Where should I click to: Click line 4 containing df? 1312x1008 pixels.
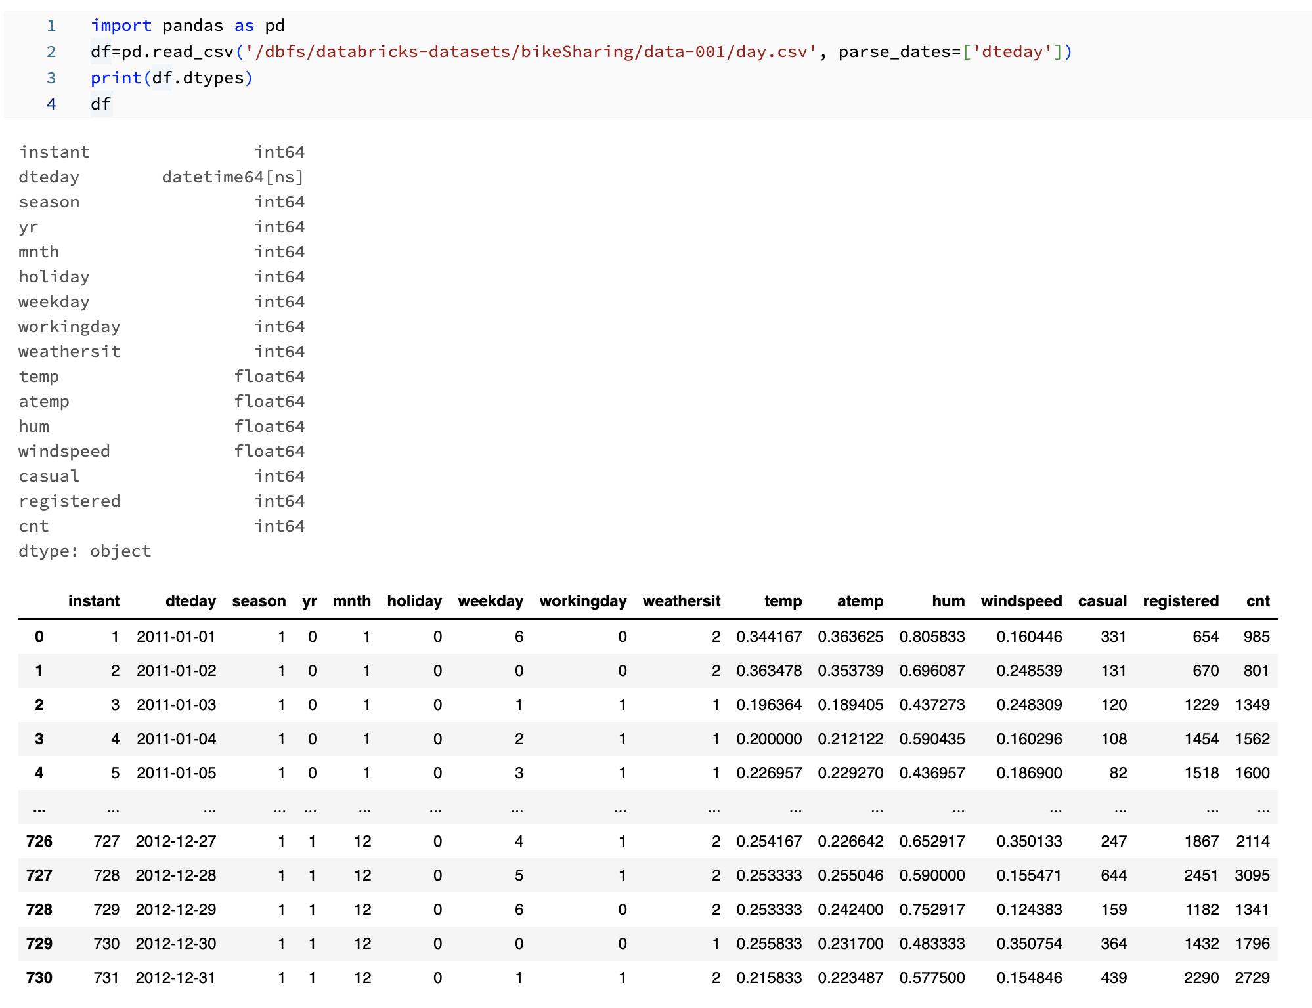(x=100, y=103)
